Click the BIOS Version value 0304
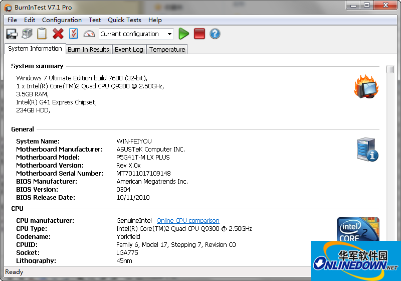This screenshot has width=401, height=281. tap(123, 190)
